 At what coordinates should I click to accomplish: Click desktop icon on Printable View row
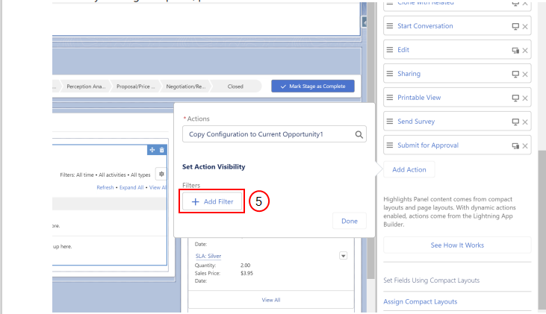coord(515,98)
